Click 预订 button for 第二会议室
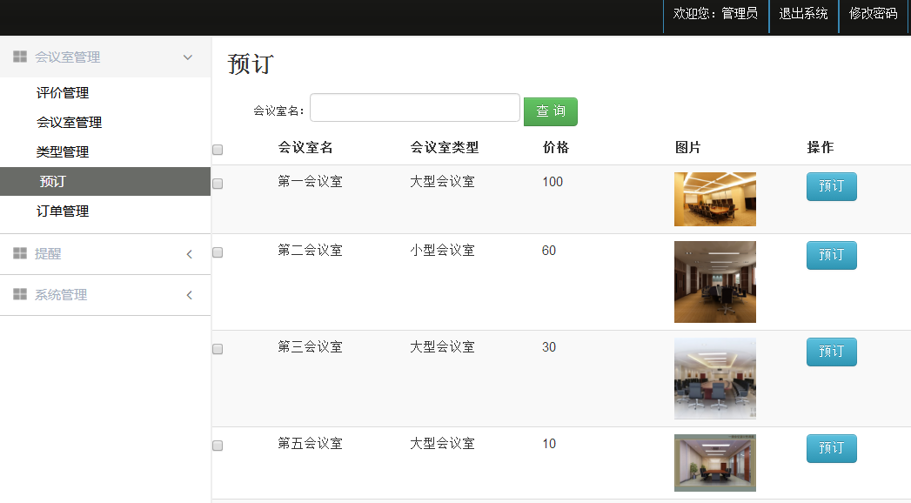 point(832,255)
